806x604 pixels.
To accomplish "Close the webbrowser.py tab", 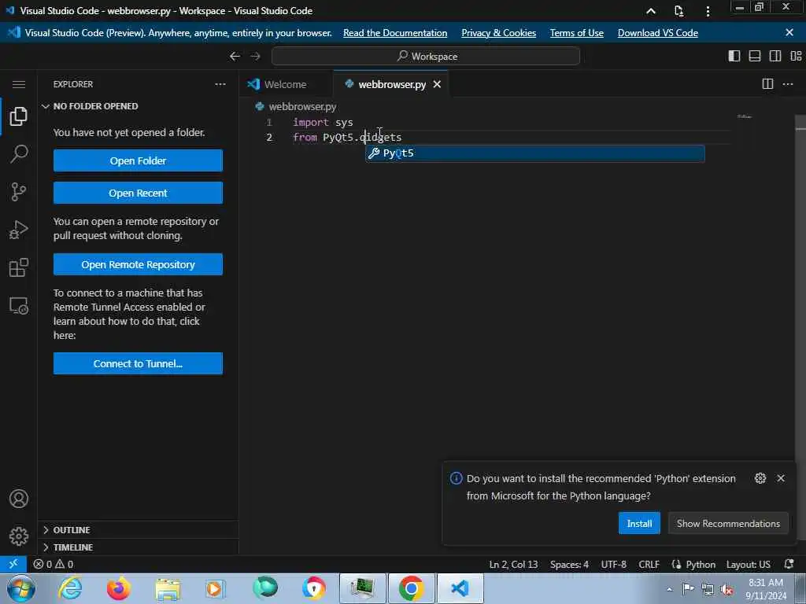I will [437, 84].
